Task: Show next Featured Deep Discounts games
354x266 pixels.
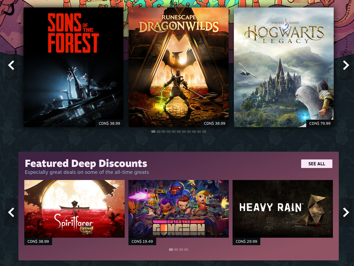Action: pyautogui.click(x=346, y=212)
